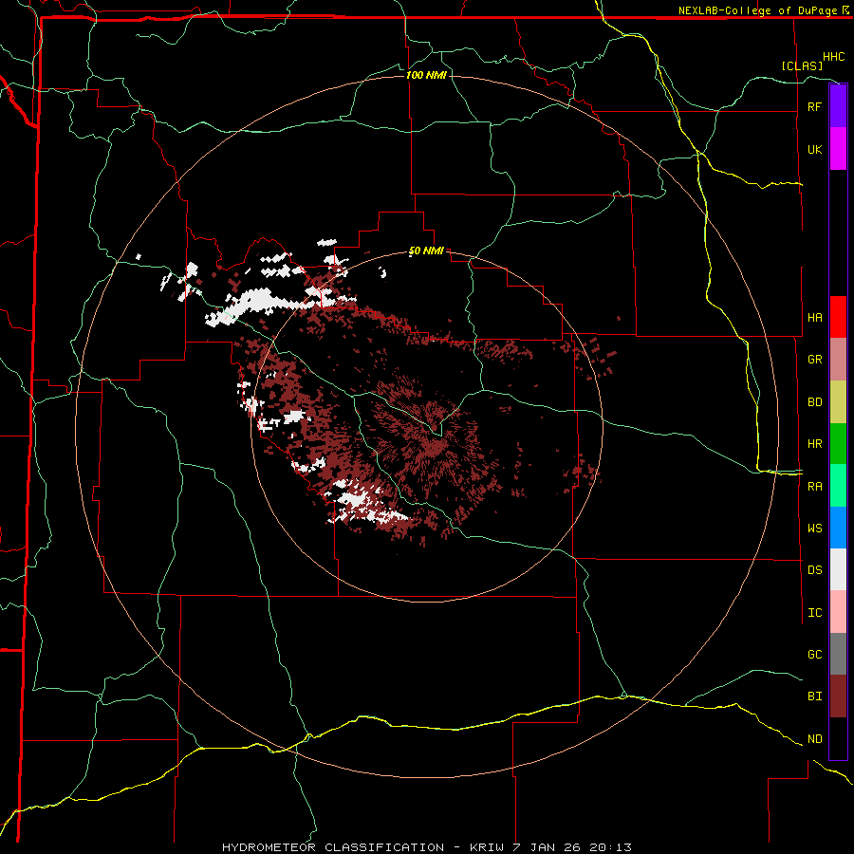Image resolution: width=854 pixels, height=854 pixels.
Task: Click the RA light green legend swatch
Action: (838, 486)
